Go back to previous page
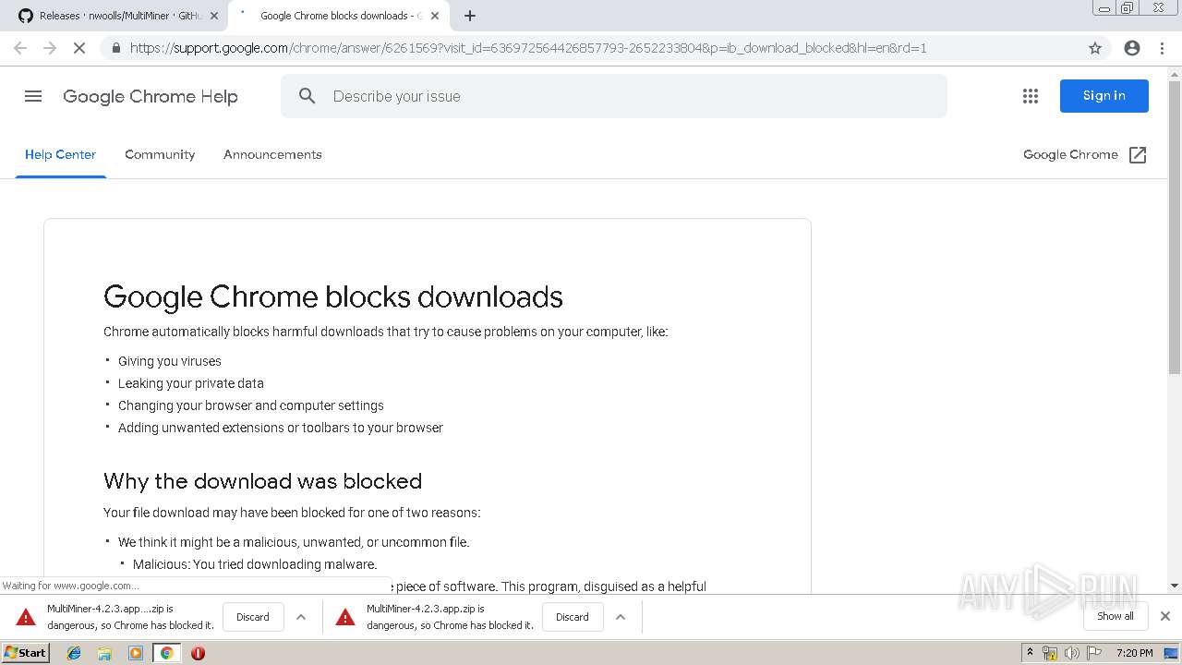The height and width of the screenshot is (665, 1182). [20, 48]
